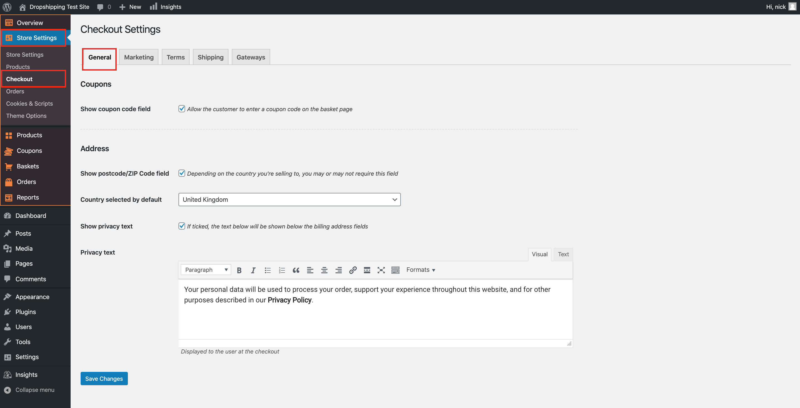Open the Shipping tab
The width and height of the screenshot is (800, 408).
click(x=210, y=57)
